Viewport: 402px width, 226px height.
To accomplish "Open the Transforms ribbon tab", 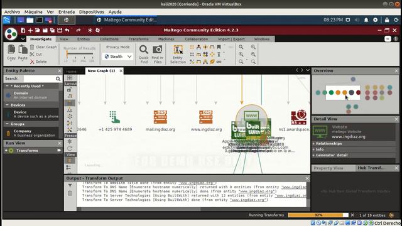I will click(138, 39).
